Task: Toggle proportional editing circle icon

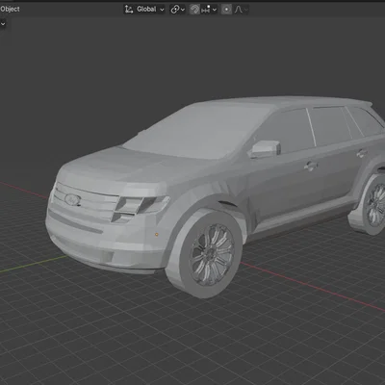Action: 226,10
